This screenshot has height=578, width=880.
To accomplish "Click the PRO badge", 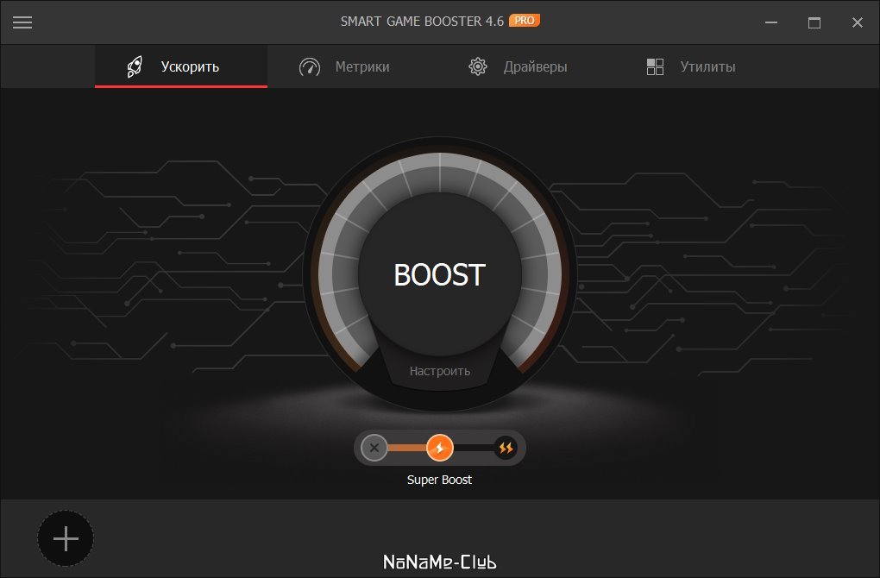I will [525, 21].
